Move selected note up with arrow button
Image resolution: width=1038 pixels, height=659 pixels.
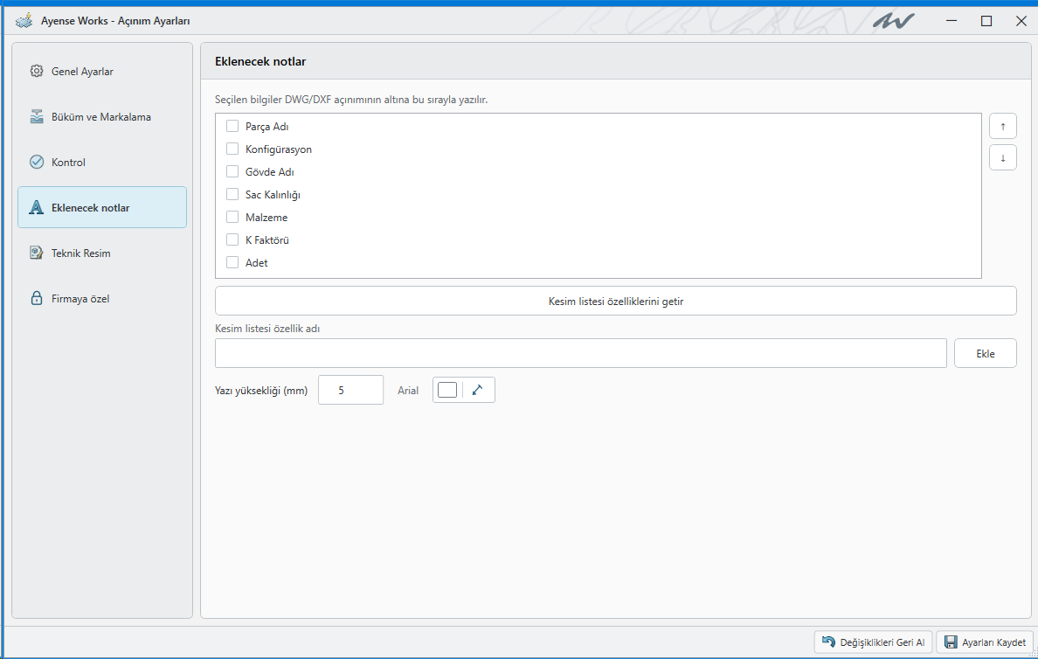pos(1003,126)
